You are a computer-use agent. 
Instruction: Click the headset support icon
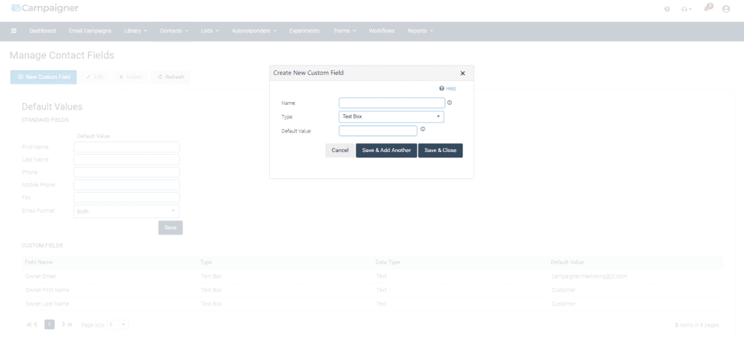pos(684,9)
